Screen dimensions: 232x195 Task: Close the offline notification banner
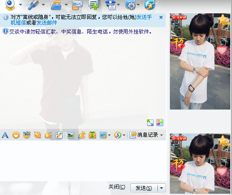point(161,17)
